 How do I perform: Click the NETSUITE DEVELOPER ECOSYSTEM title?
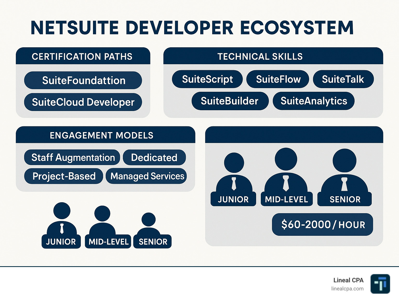coord(192,28)
